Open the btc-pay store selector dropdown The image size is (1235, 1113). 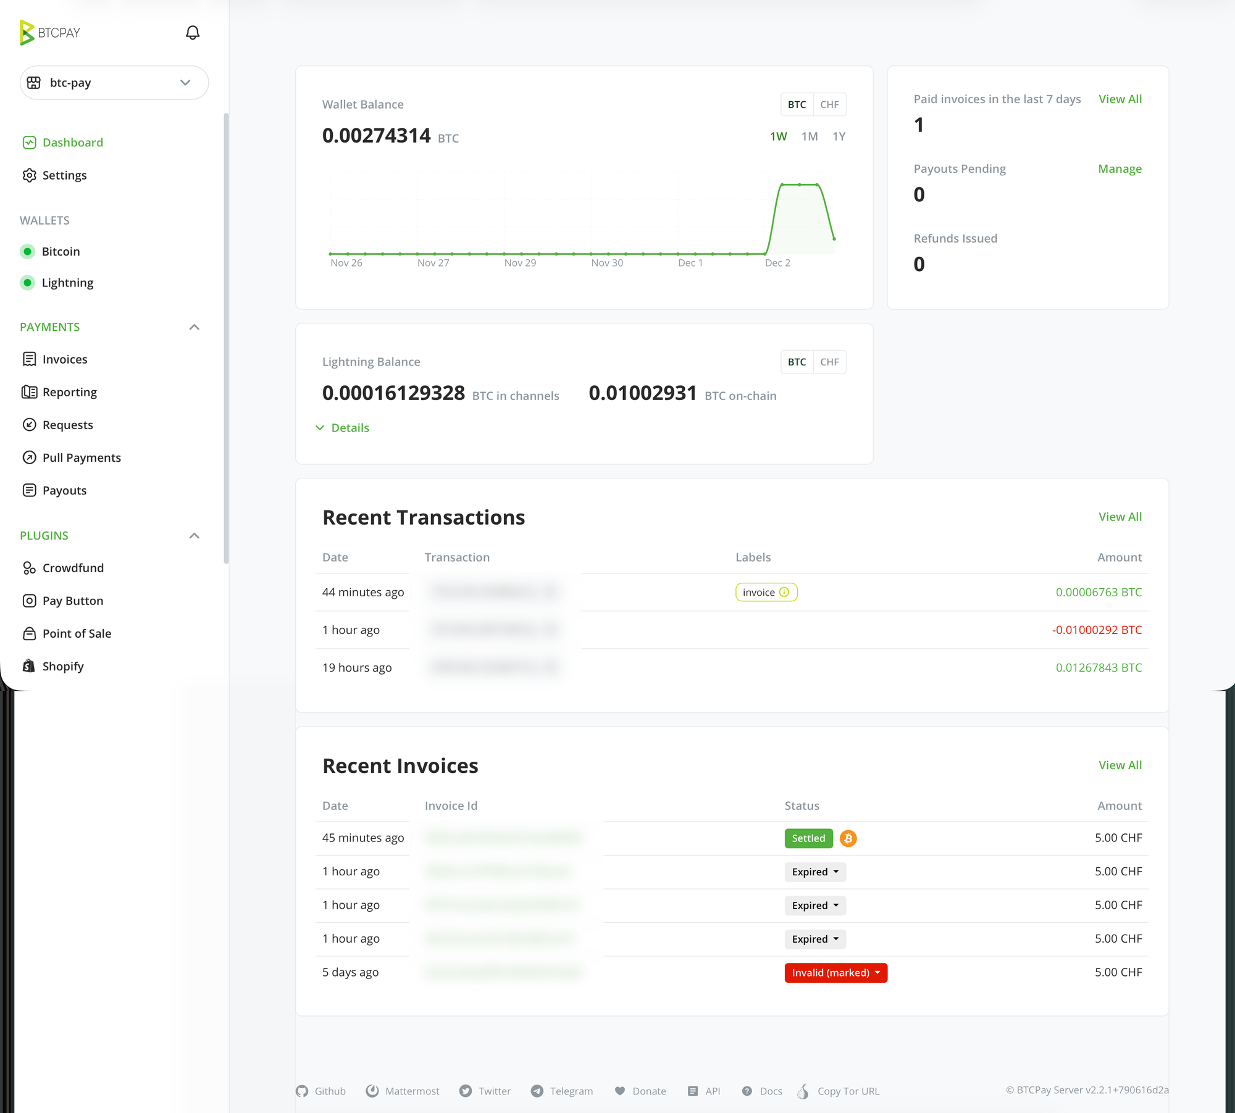114,83
